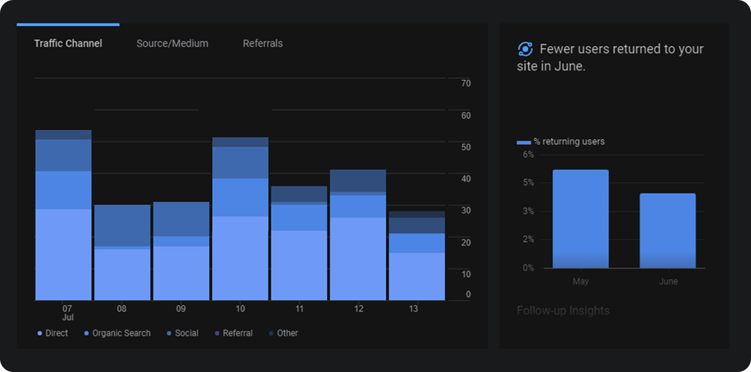This screenshot has height=372, width=751.
Task: Click the stacked bar for day 13
Action: pos(417,256)
